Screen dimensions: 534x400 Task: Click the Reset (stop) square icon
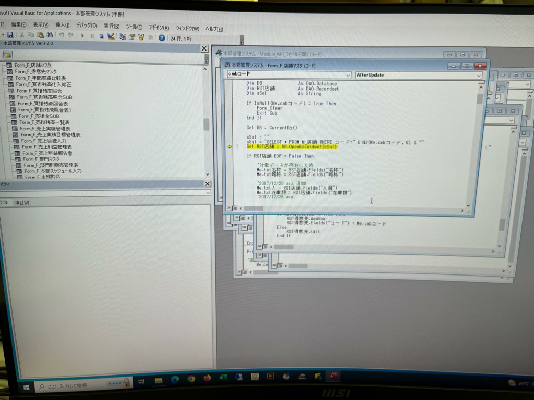(x=101, y=36)
